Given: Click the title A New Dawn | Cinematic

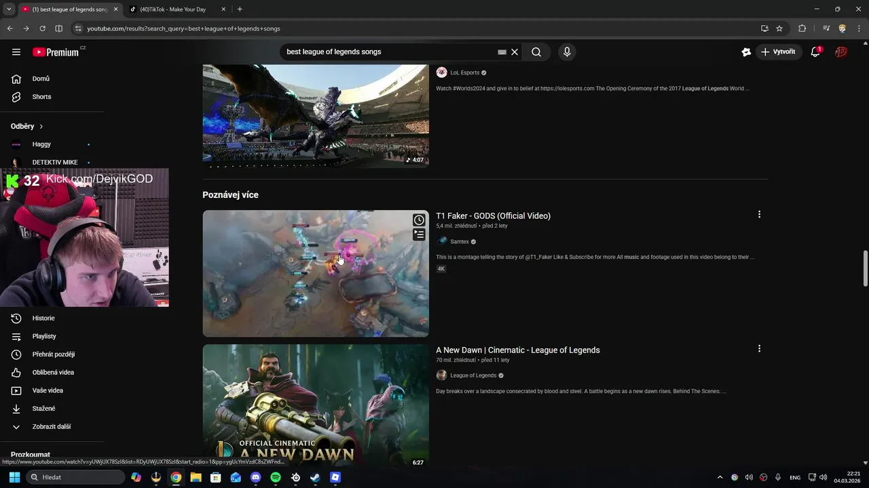Looking at the screenshot, I should click(x=518, y=350).
